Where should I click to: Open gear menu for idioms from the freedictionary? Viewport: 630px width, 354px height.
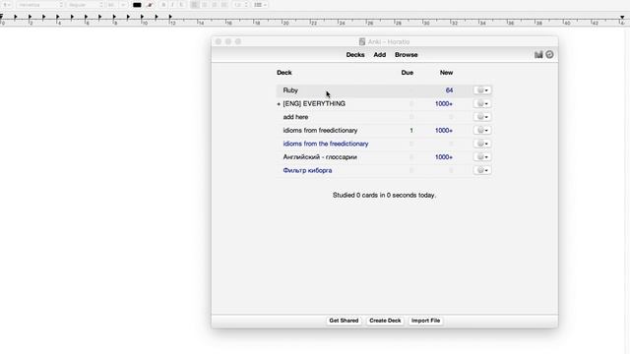[x=482, y=144]
